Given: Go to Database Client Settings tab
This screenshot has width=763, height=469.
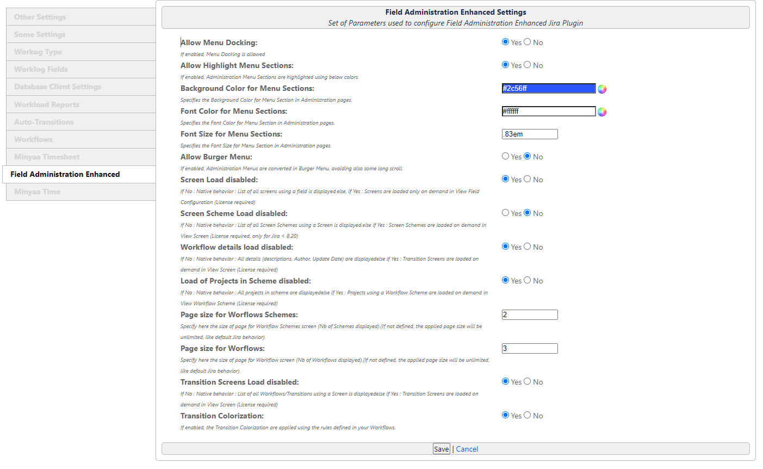Looking at the screenshot, I should (x=80, y=87).
